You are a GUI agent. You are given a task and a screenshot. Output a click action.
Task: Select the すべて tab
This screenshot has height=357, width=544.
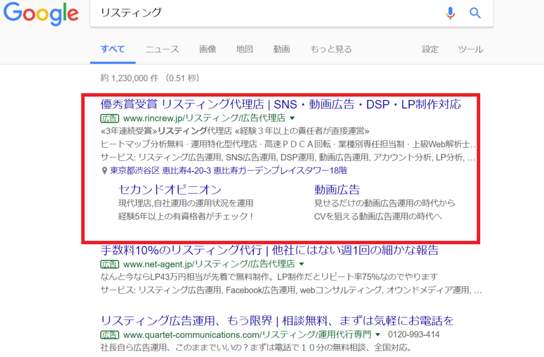point(113,49)
